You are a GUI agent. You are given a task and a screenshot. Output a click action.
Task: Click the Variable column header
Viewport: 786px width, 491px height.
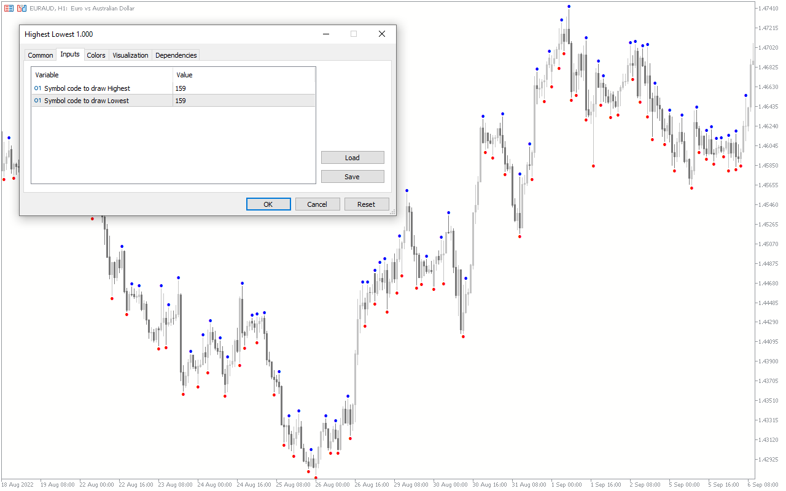pos(102,75)
